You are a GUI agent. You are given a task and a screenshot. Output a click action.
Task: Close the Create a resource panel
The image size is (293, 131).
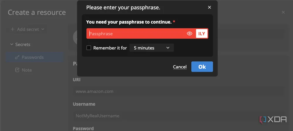(283, 13)
